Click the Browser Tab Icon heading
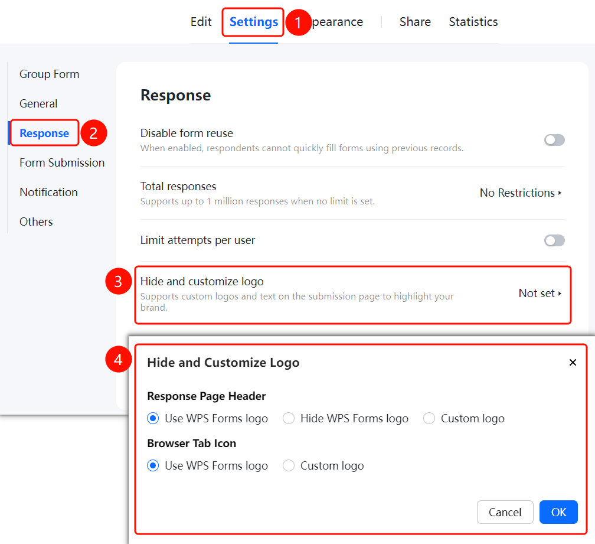This screenshot has height=544, width=595. pos(192,444)
